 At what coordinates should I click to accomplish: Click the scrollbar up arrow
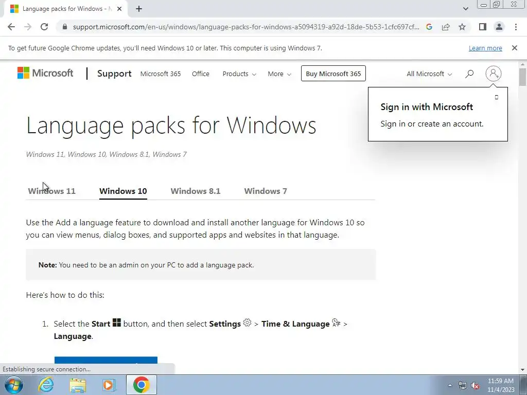tap(523, 64)
